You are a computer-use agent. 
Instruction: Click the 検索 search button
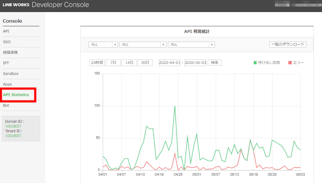(215, 62)
